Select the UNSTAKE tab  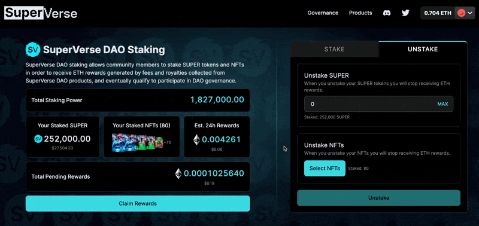pos(423,49)
